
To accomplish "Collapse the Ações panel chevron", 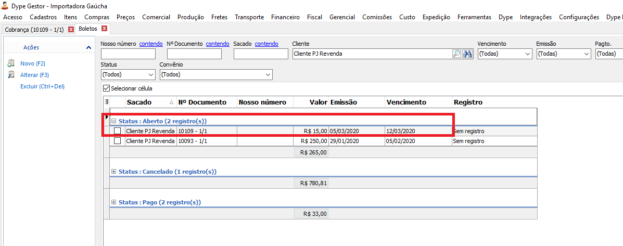I will [88, 48].
